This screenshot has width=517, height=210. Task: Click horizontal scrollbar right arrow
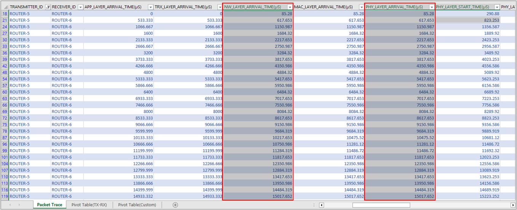coord(513,205)
